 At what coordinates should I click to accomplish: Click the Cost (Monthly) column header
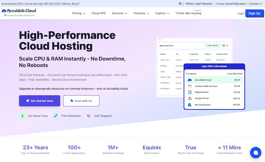[x=235, y=74]
